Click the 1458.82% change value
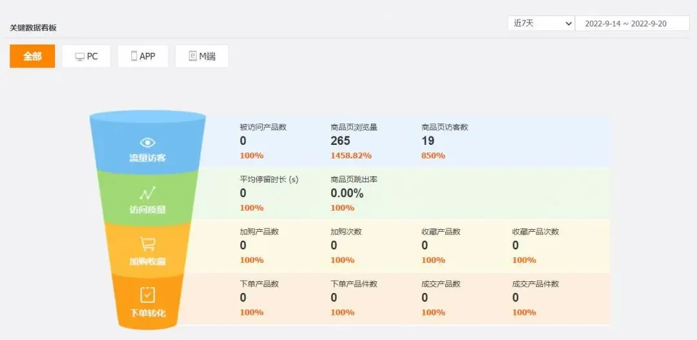The image size is (697, 340). point(351,156)
